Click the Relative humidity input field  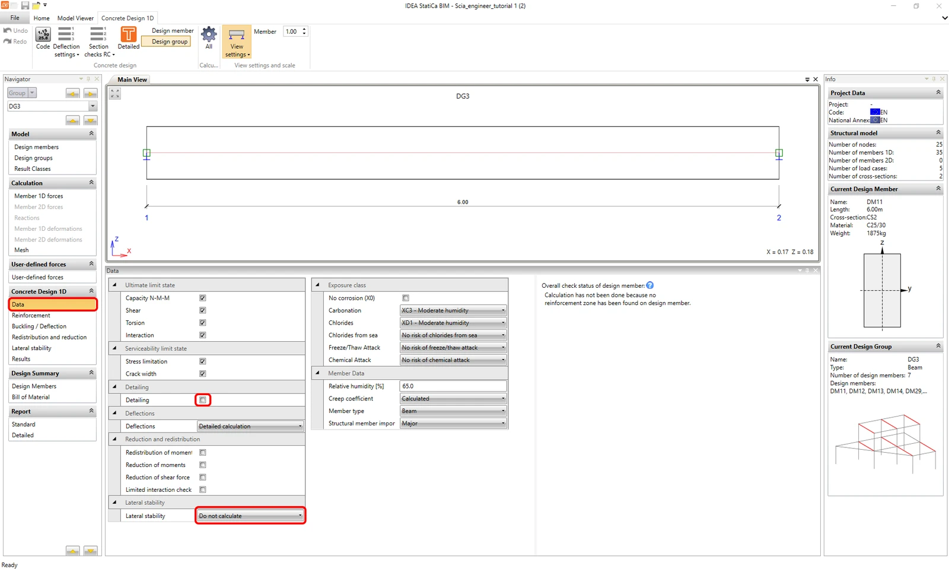coord(453,386)
